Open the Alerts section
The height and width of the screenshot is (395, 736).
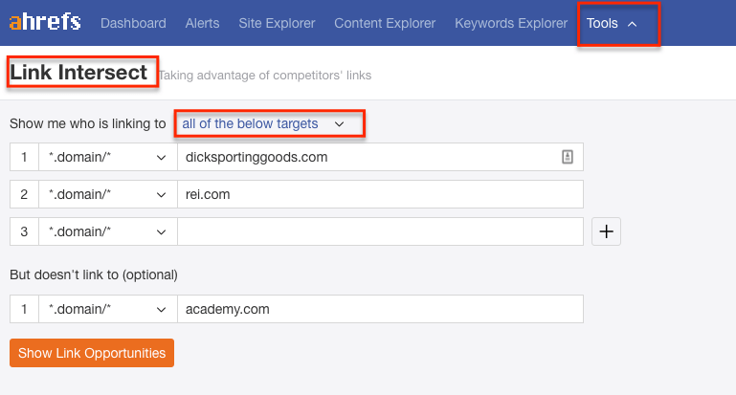pos(202,23)
